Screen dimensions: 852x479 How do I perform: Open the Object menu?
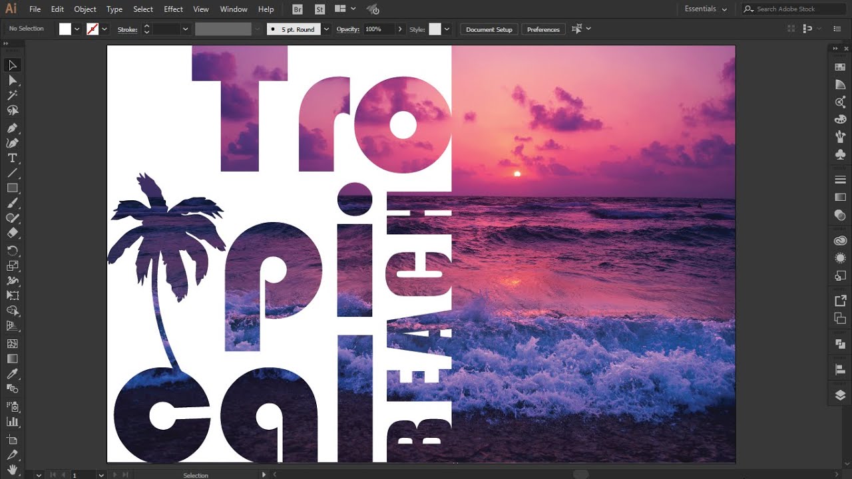(x=85, y=9)
